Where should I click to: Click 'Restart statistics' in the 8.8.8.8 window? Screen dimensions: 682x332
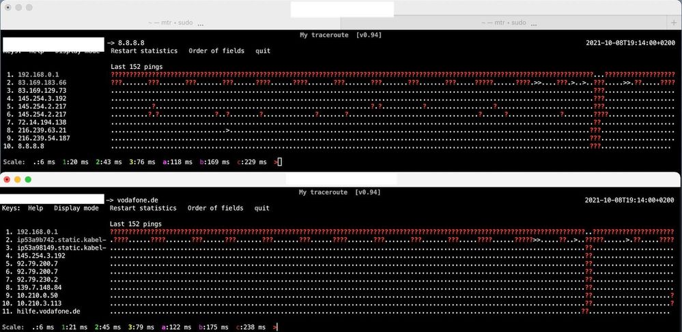click(144, 51)
